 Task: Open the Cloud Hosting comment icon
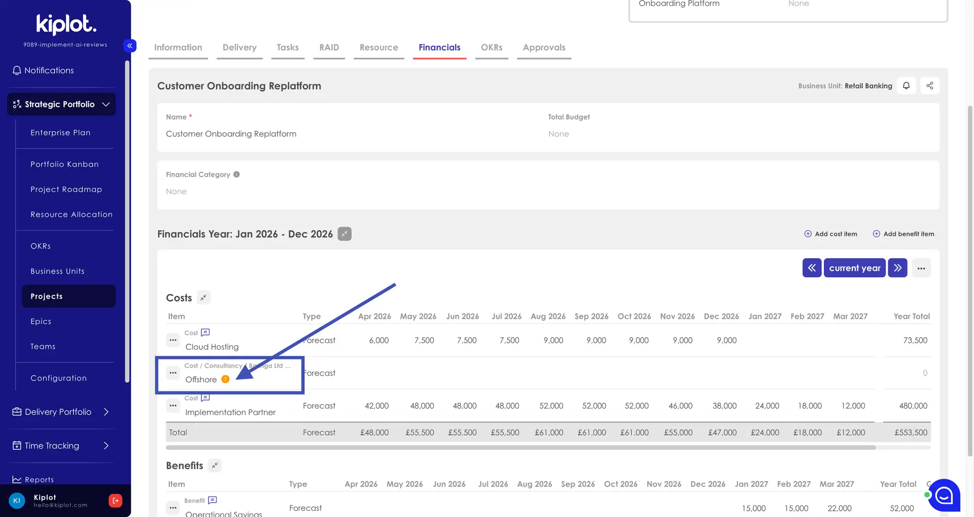tap(205, 333)
